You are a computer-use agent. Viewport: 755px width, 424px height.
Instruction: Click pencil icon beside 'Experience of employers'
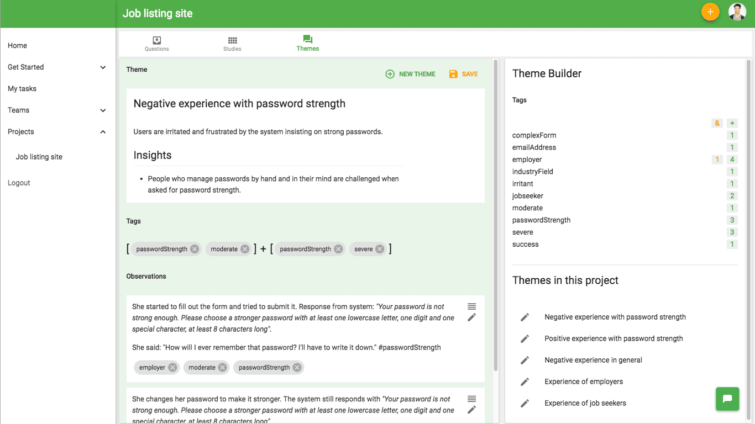[x=525, y=381]
